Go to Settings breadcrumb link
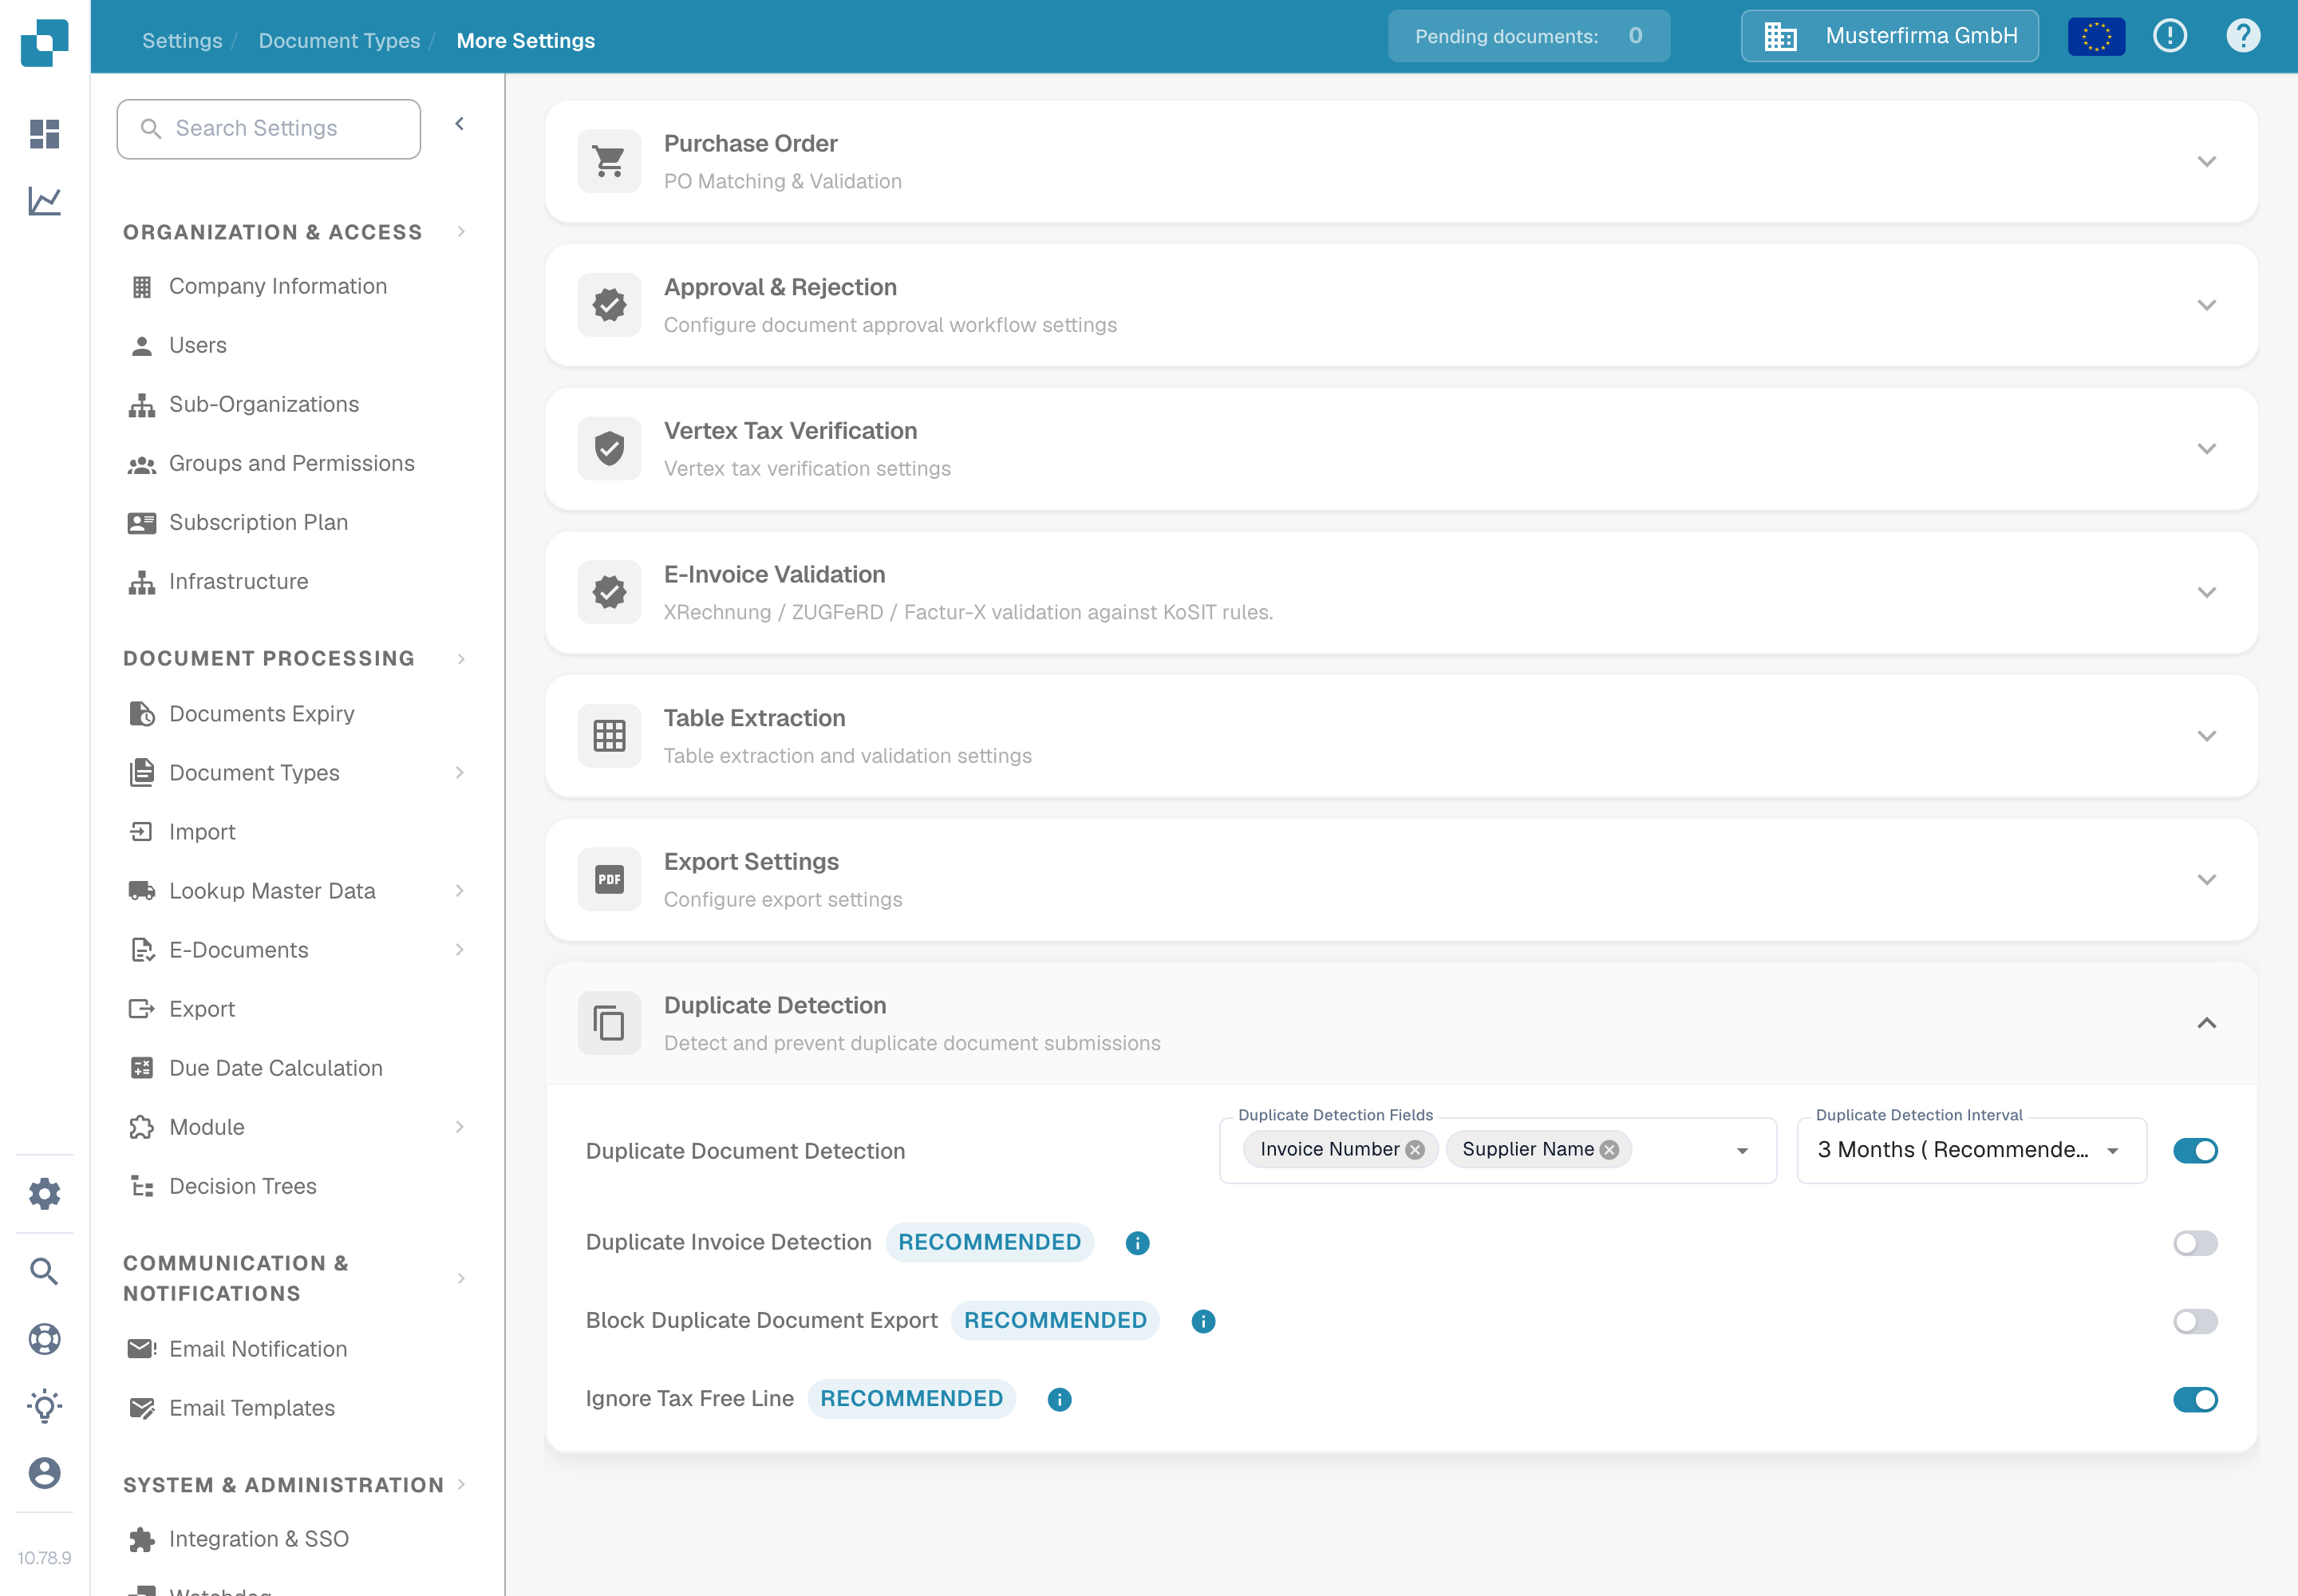 182,40
